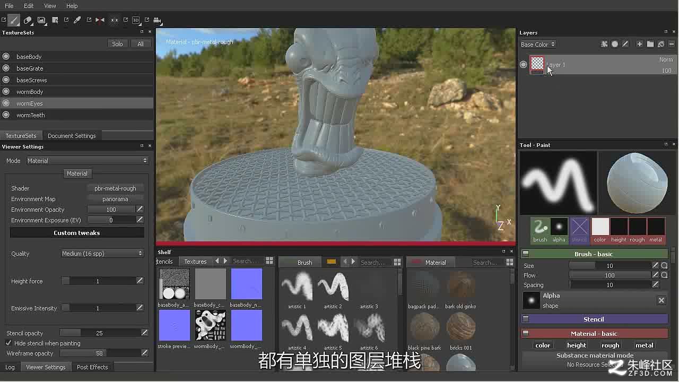Viewport: 679px width, 382px height.
Task: Switch Textures shelf to grid view icon
Action: 269,261
